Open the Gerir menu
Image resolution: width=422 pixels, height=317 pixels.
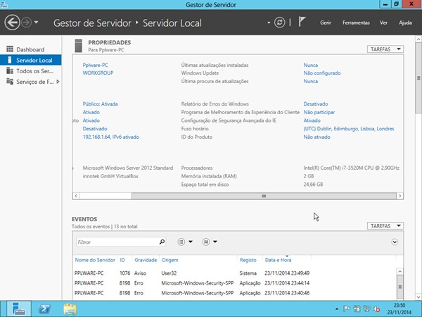pyautogui.click(x=326, y=23)
